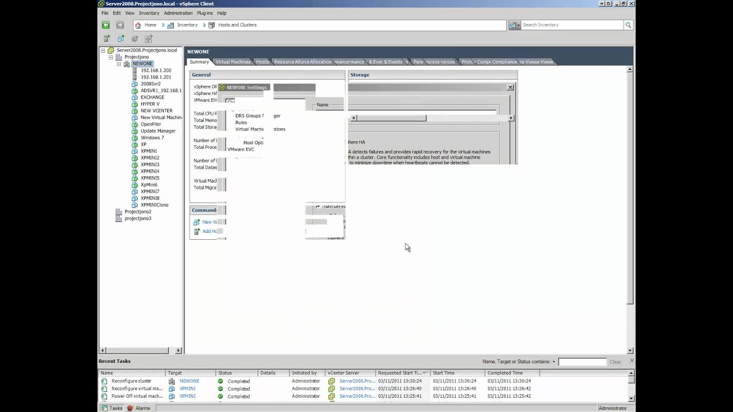Close the NEWONE Settings dialog
This screenshot has width=733, height=412.
pos(510,88)
